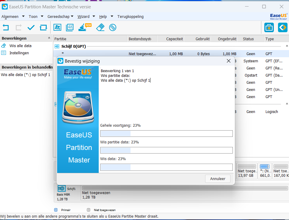
Task: Click the Opstart status cell
Action: (251, 75)
